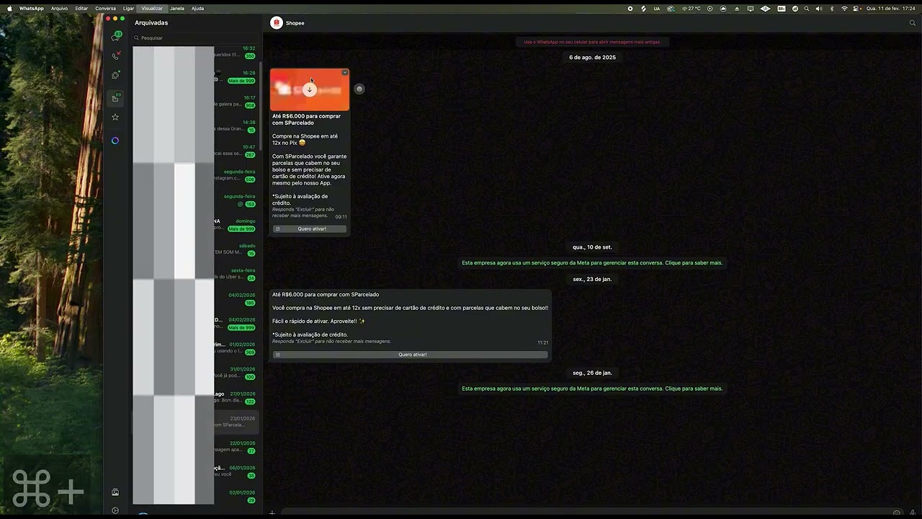This screenshot has height=519, width=922.
Task: Open the archived chat from 16:28
Action: (x=196, y=77)
